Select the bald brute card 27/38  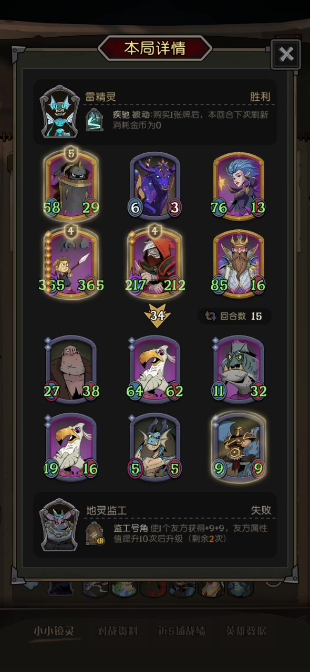[71, 369]
